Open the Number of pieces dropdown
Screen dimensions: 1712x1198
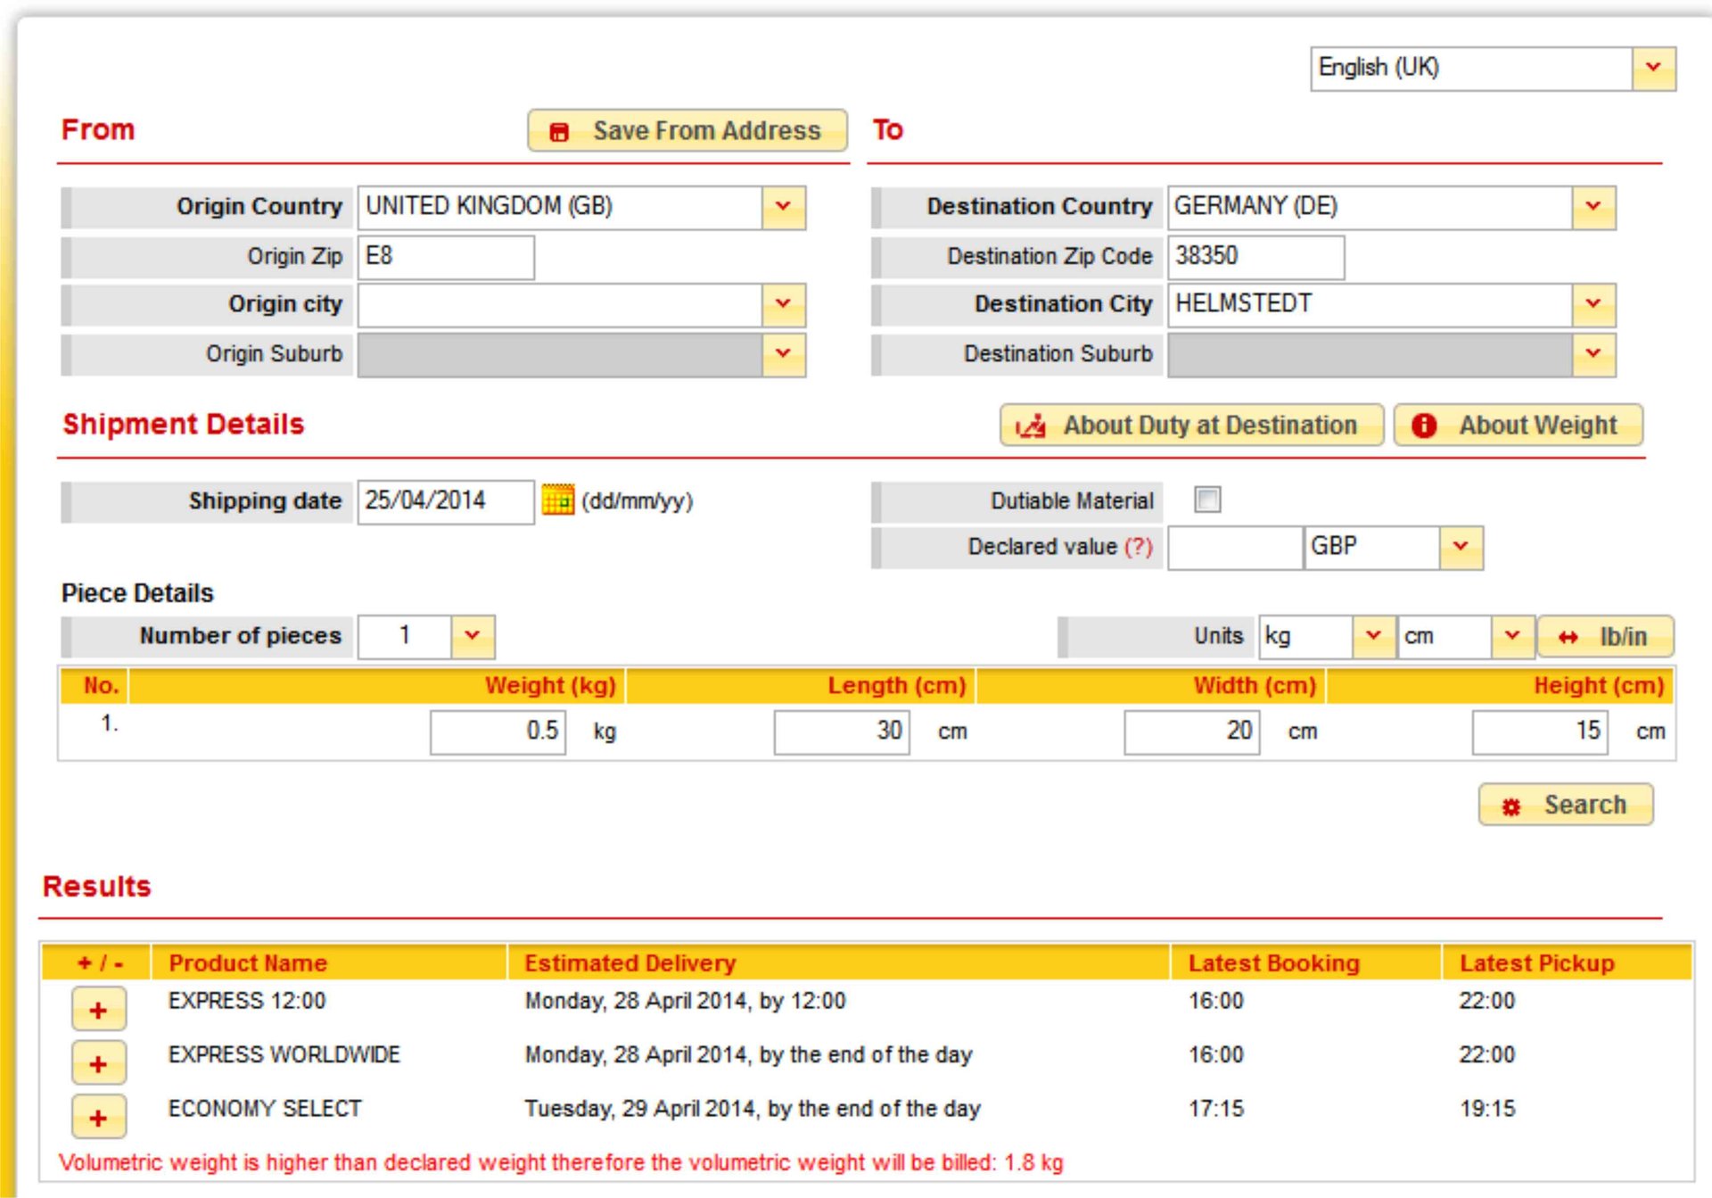pos(473,636)
